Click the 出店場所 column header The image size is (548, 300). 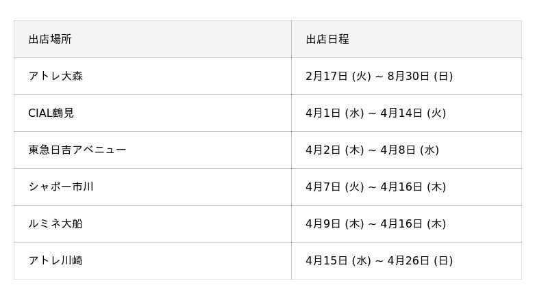50,40
